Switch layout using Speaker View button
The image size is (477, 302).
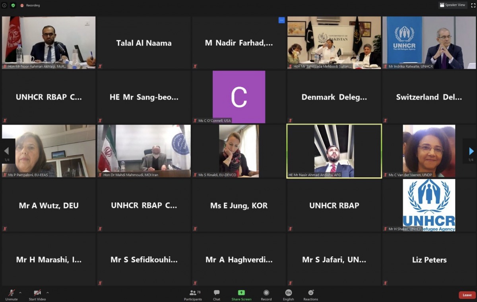[453, 5]
